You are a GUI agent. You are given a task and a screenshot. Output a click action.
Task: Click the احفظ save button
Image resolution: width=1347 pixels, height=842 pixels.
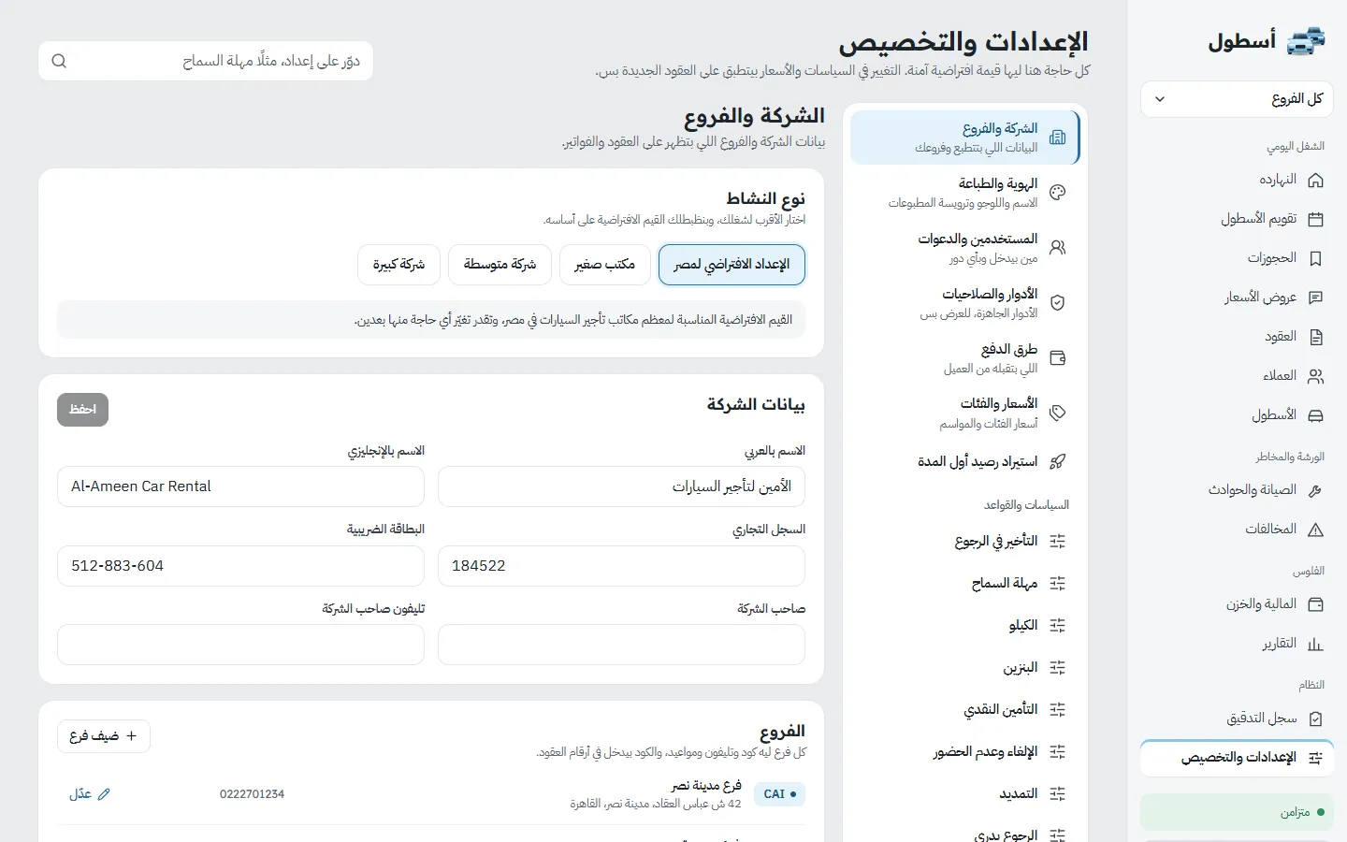pos(82,410)
